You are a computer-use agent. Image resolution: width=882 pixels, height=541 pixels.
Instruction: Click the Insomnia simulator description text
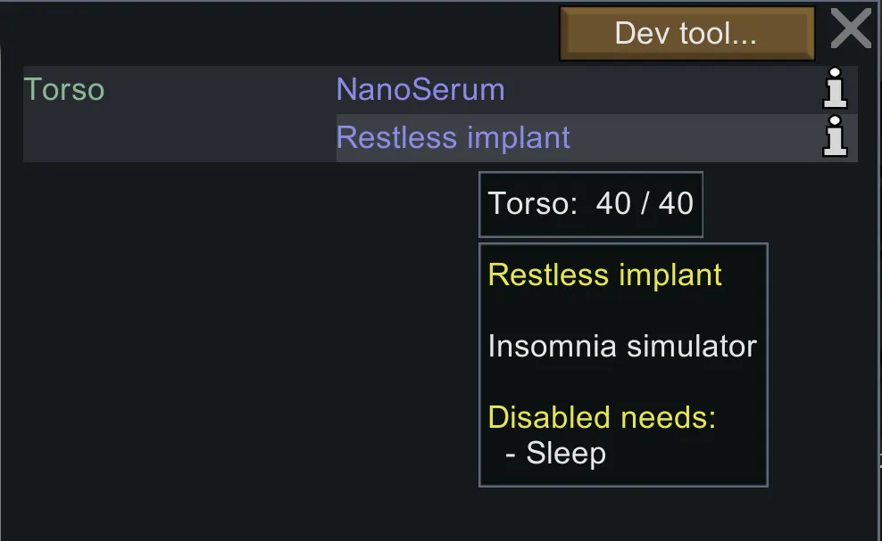tap(622, 346)
